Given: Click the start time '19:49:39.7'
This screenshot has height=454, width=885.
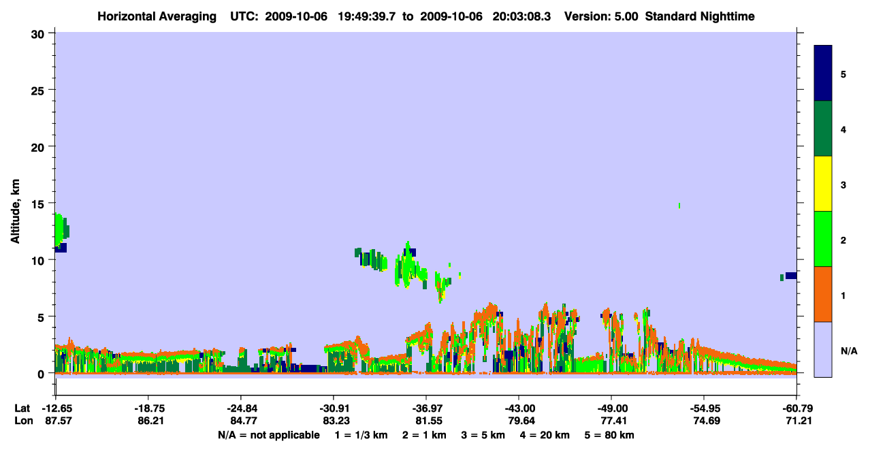Looking at the screenshot, I should 368,16.
